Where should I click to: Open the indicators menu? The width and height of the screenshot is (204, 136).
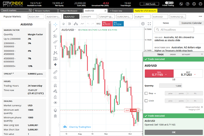click(82, 24)
